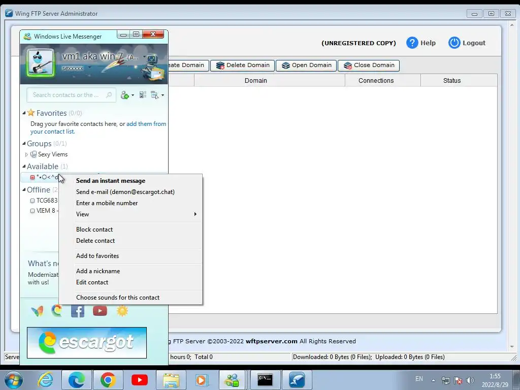Click the personal message text sexxxxx
This screenshot has height=390, width=520.
point(73,69)
